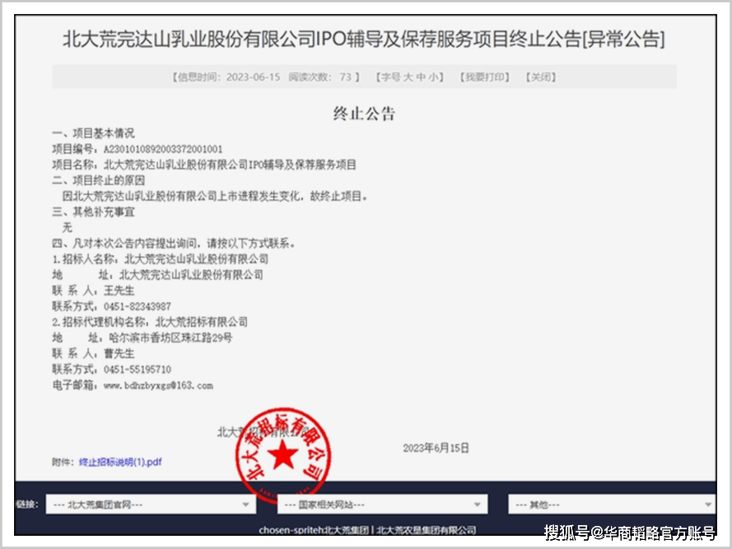This screenshot has height=549, width=732.
Task: Click the arrow on 国家相关网站 dropdown
Action: 477,505
